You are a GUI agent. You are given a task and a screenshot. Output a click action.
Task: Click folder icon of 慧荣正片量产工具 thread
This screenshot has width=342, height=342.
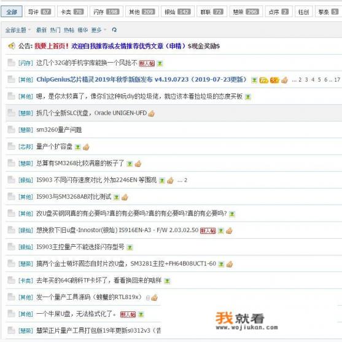coord(11,330)
